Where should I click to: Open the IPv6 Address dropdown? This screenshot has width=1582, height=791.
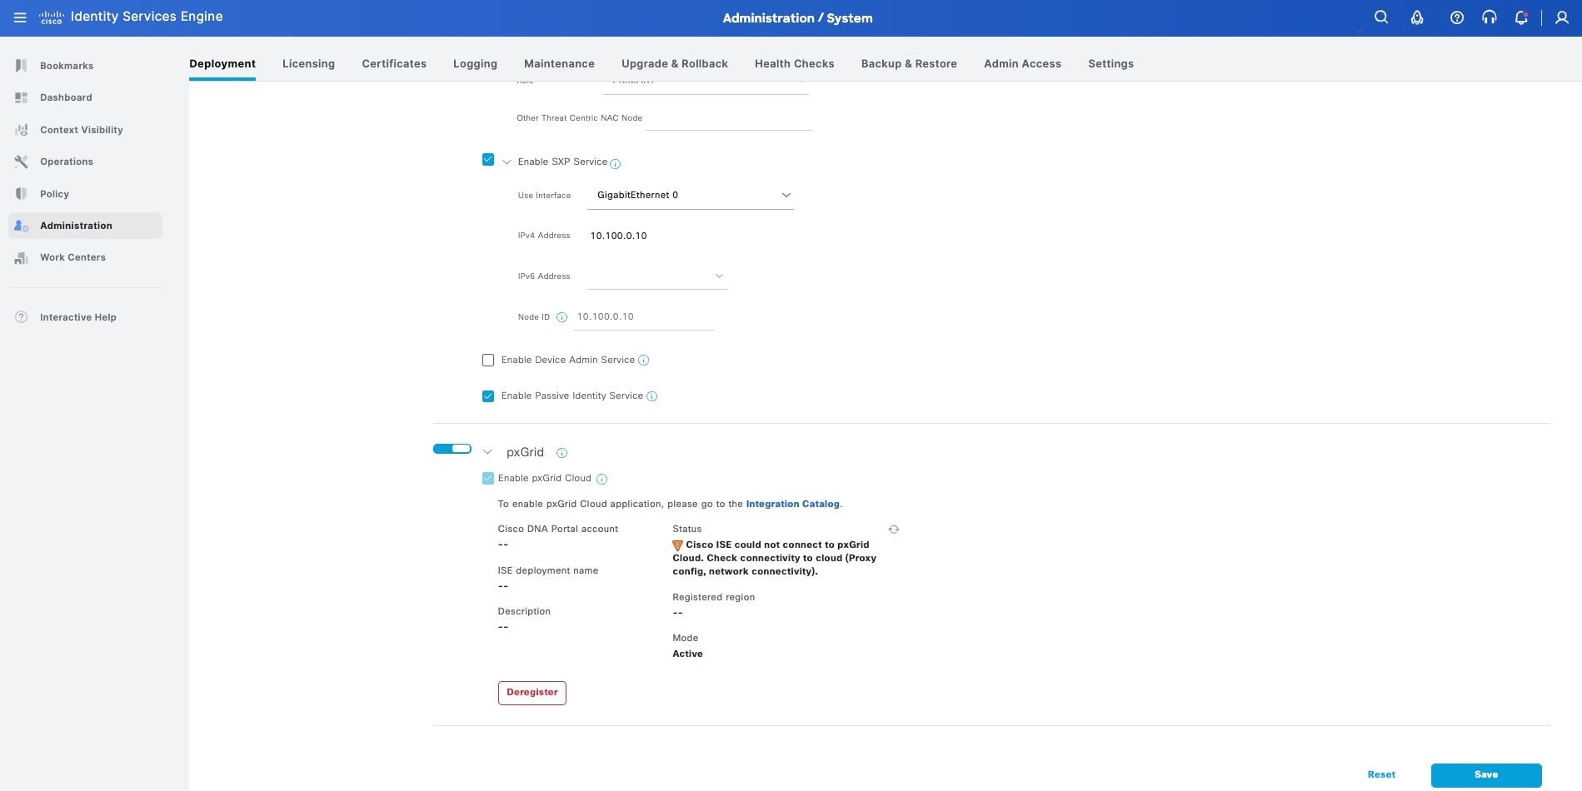[657, 276]
